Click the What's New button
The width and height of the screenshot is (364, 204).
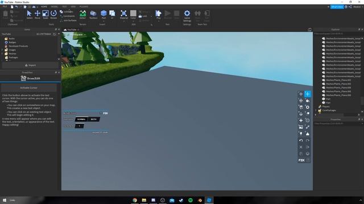337,7
